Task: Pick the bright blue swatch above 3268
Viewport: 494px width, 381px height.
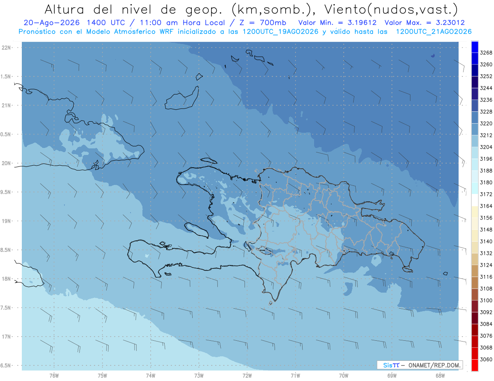Action: click(x=475, y=46)
